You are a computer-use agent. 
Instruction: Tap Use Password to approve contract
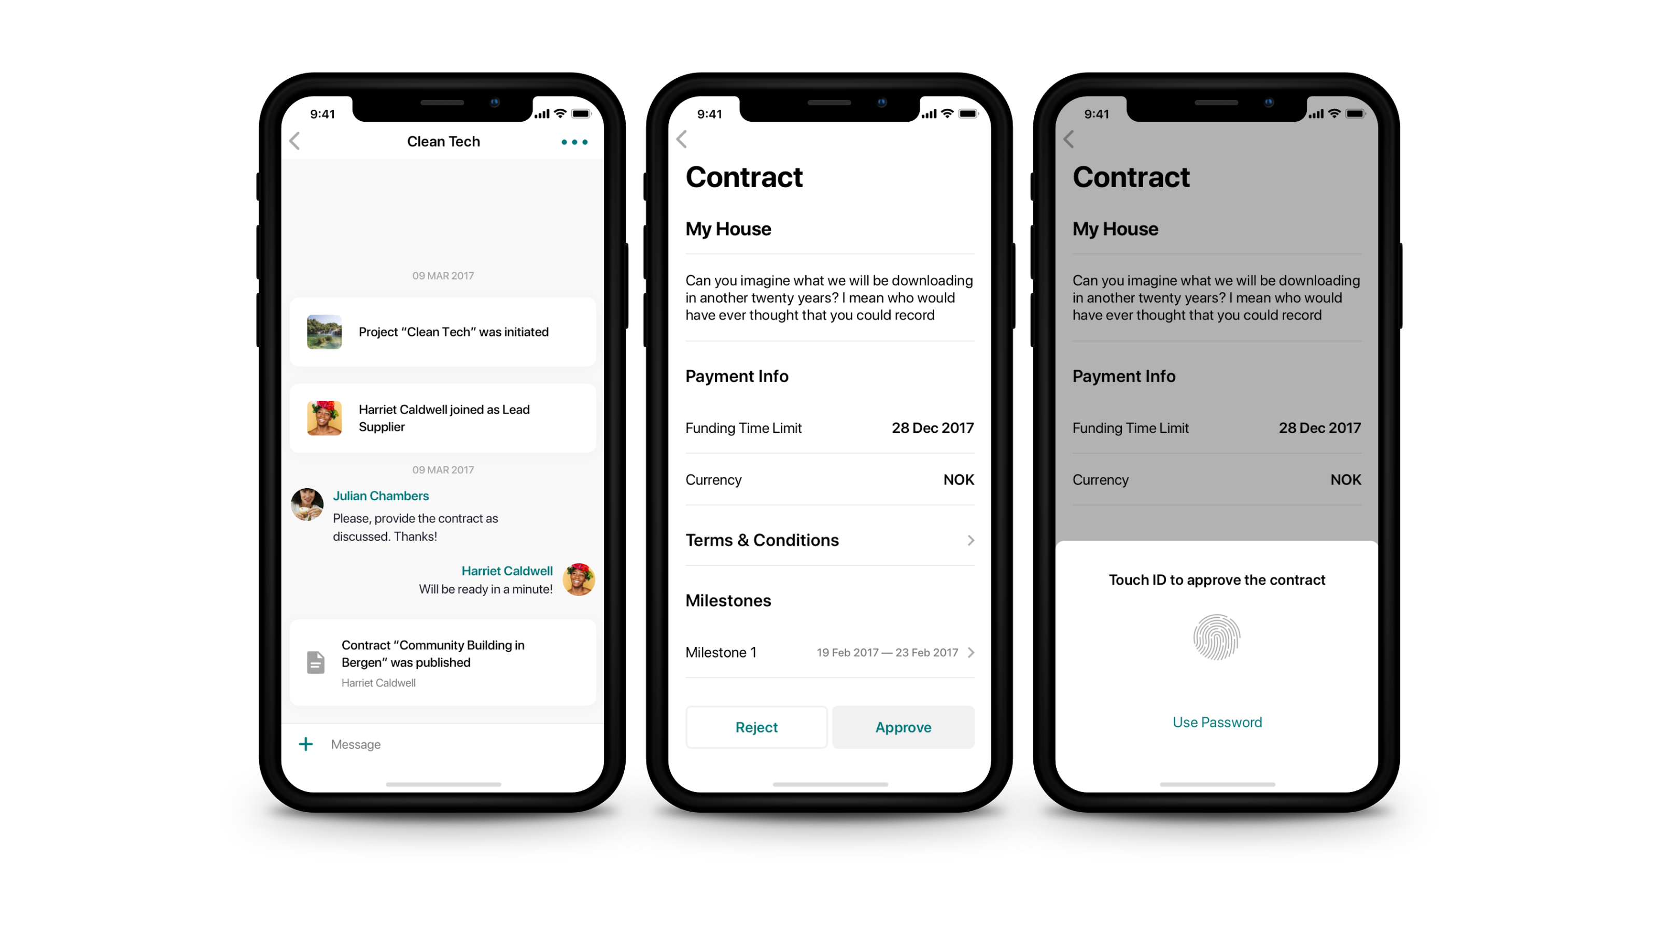point(1217,721)
